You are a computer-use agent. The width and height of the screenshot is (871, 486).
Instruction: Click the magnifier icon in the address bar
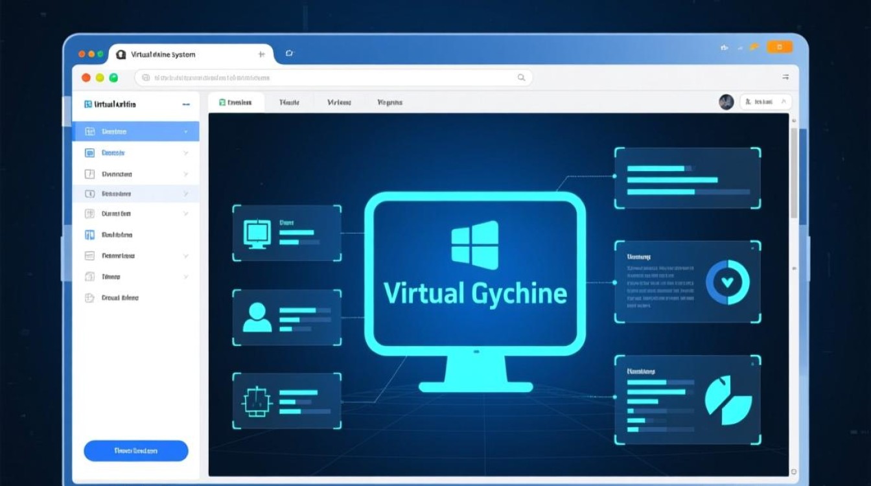point(521,78)
